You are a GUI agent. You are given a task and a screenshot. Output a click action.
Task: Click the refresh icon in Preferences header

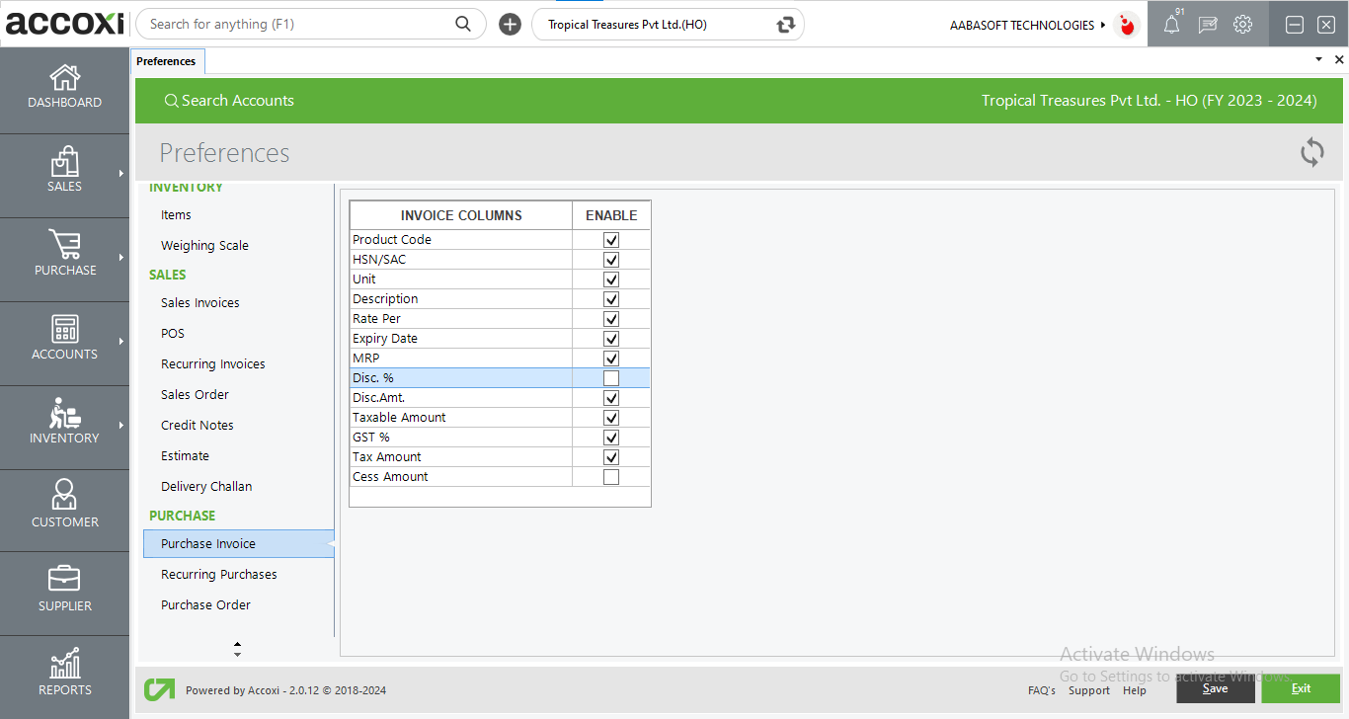point(1311,152)
